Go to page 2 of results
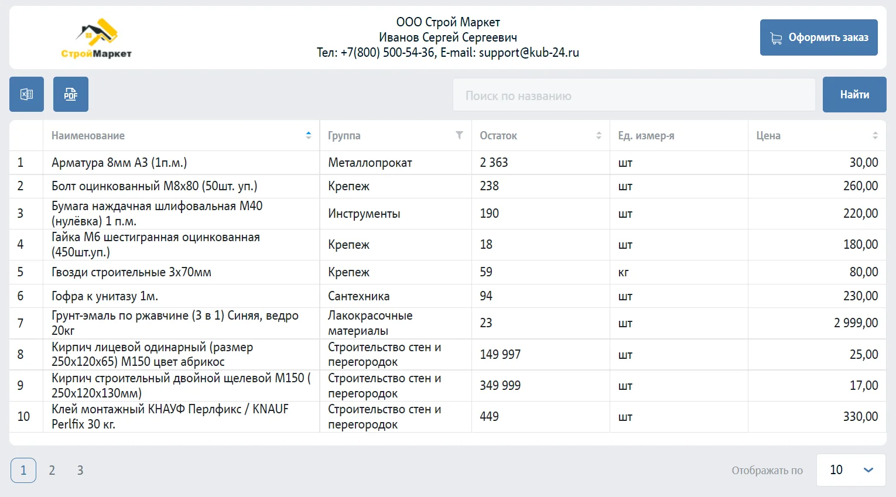Image resolution: width=896 pixels, height=497 pixels. [x=52, y=471]
